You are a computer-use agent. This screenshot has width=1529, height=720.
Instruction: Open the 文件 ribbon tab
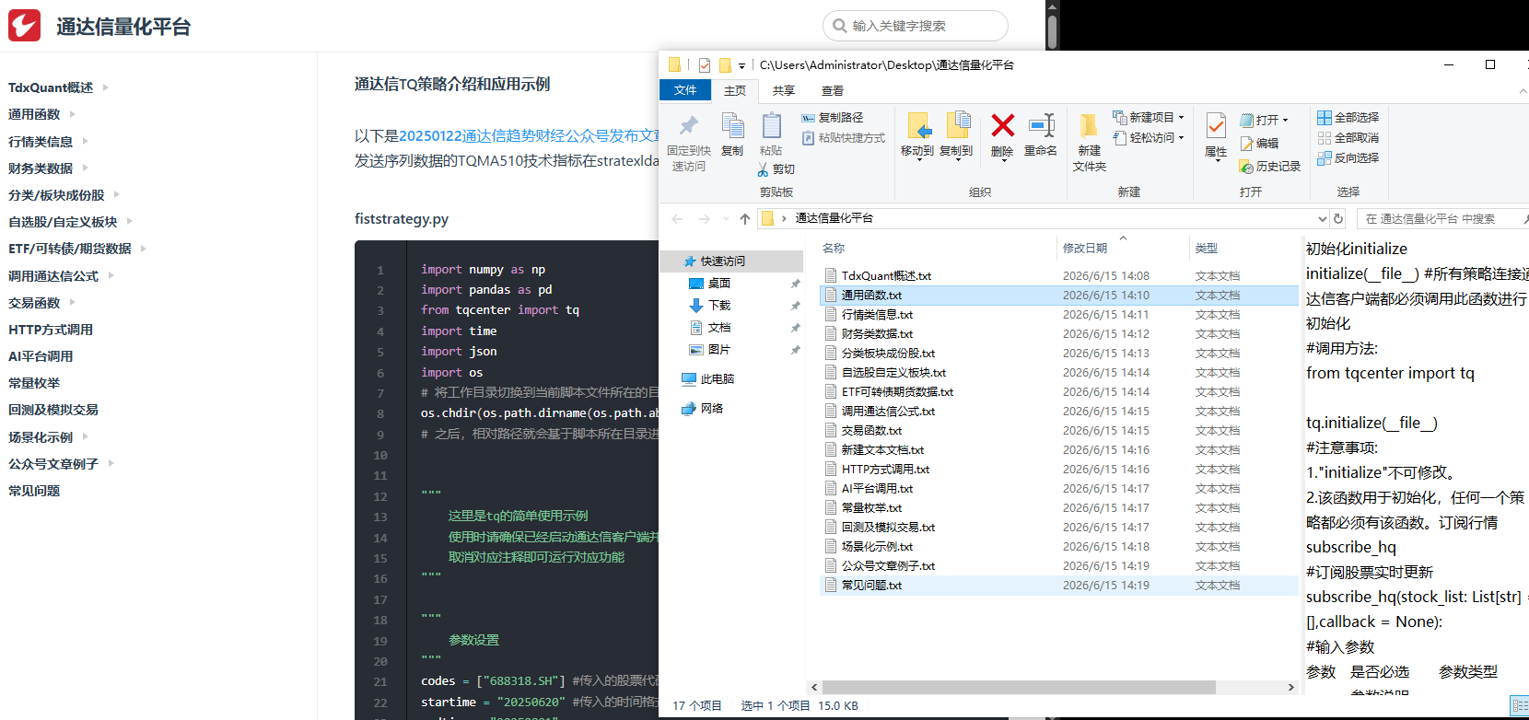coord(685,90)
